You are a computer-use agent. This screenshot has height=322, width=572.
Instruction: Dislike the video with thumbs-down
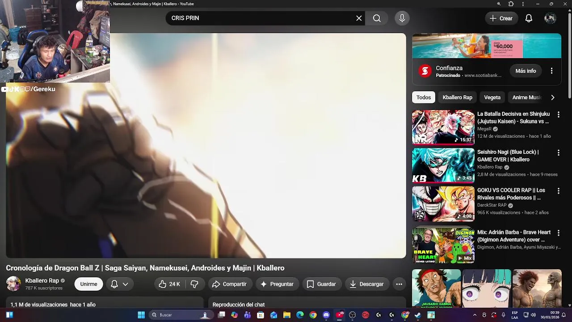tap(194, 284)
